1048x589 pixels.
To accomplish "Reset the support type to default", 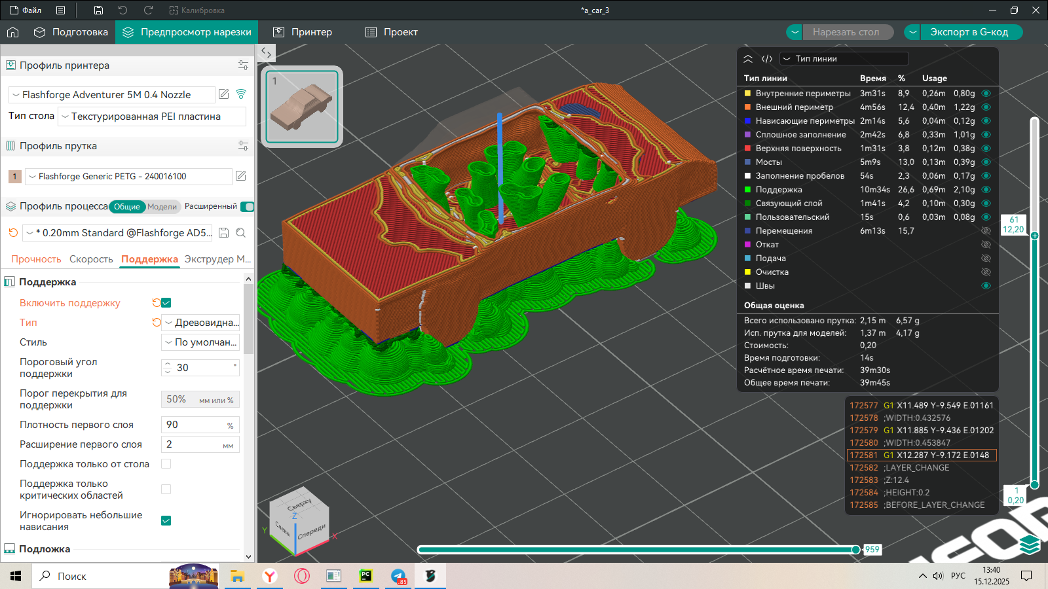I will pos(156,322).
